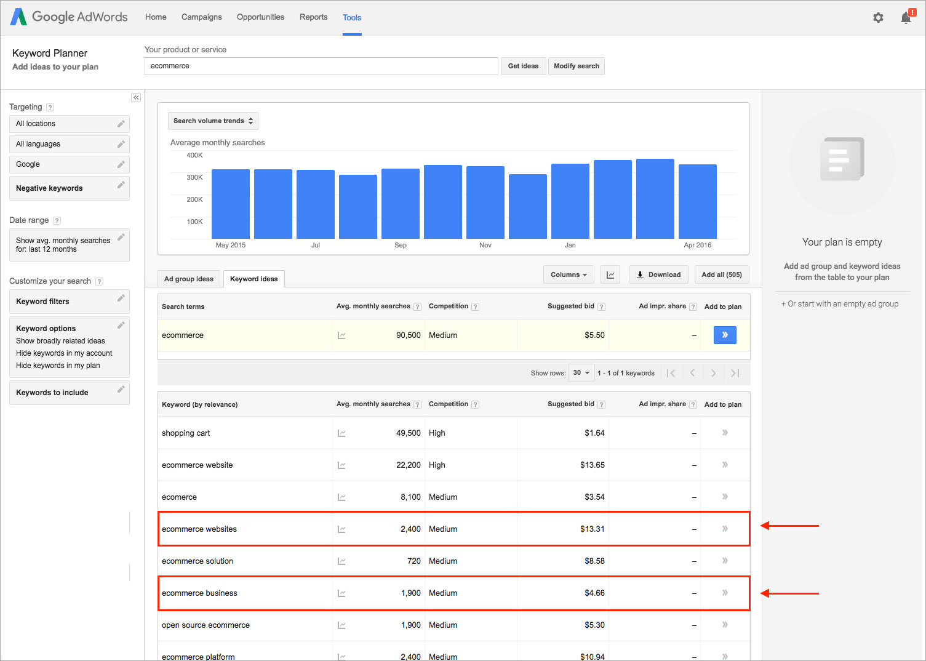View trend chart for ecommerce search term

click(x=341, y=335)
